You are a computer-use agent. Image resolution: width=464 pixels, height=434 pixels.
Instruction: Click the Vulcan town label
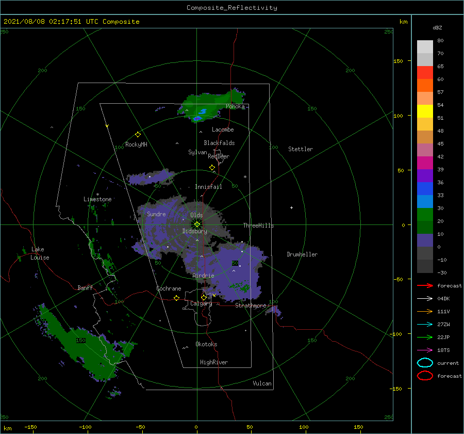(262, 383)
